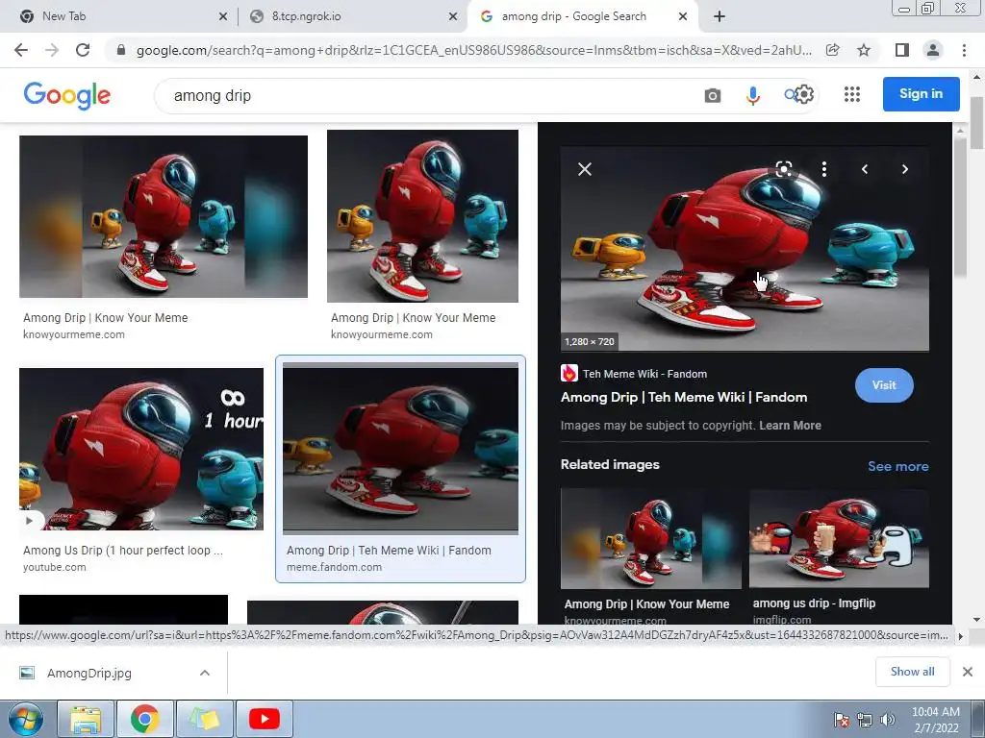Sign in to Google
Screen dimensions: 985x738
[921, 94]
